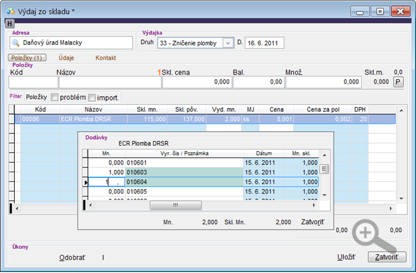The width and height of the screenshot is (416, 273).
Task: Open the Druh dropdown list
Action: pyautogui.click(x=227, y=43)
